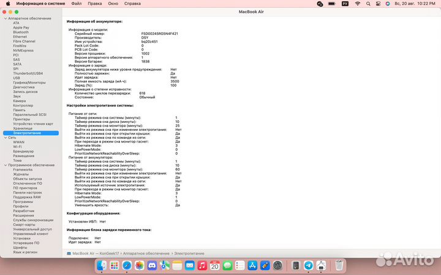Open the Photos app in Dock
The image size is (441, 275).
[139, 265]
